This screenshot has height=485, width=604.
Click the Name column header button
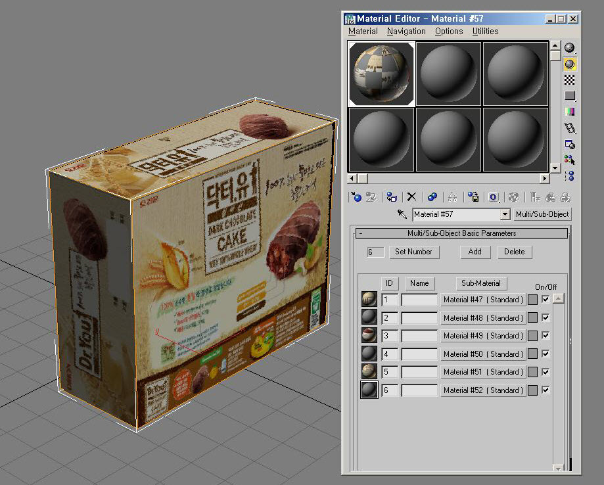[x=419, y=283]
